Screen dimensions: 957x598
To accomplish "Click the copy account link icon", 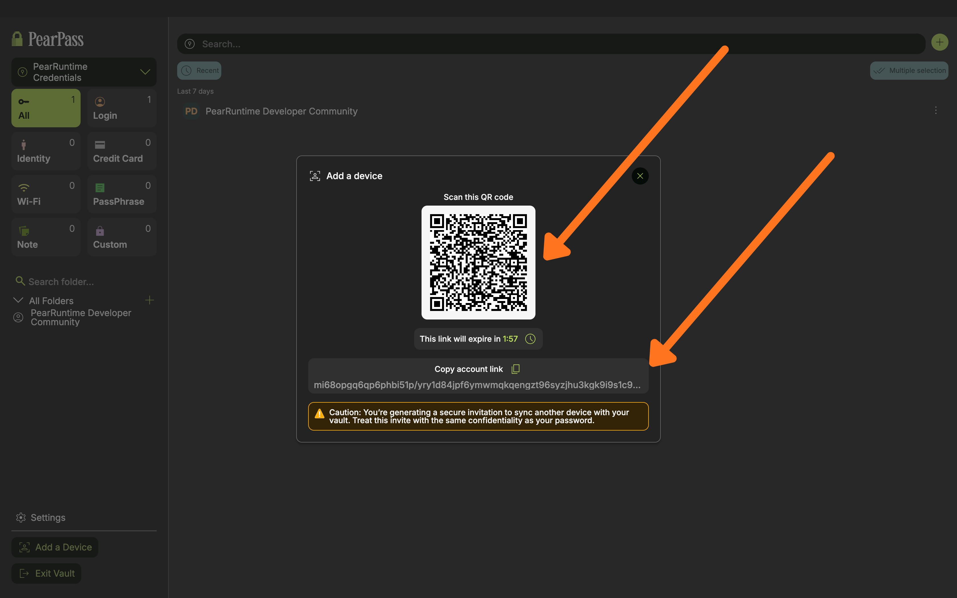I will pos(515,369).
